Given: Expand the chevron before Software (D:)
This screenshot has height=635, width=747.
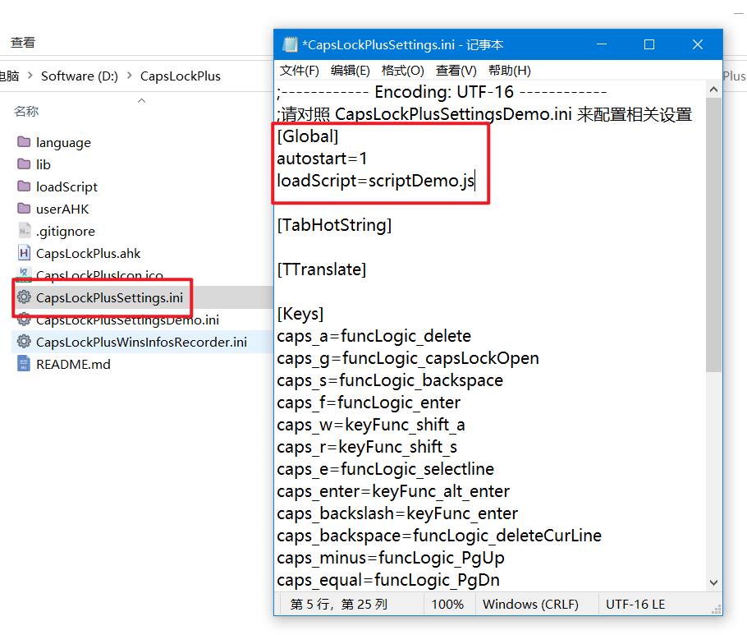Looking at the screenshot, I should click(30, 76).
